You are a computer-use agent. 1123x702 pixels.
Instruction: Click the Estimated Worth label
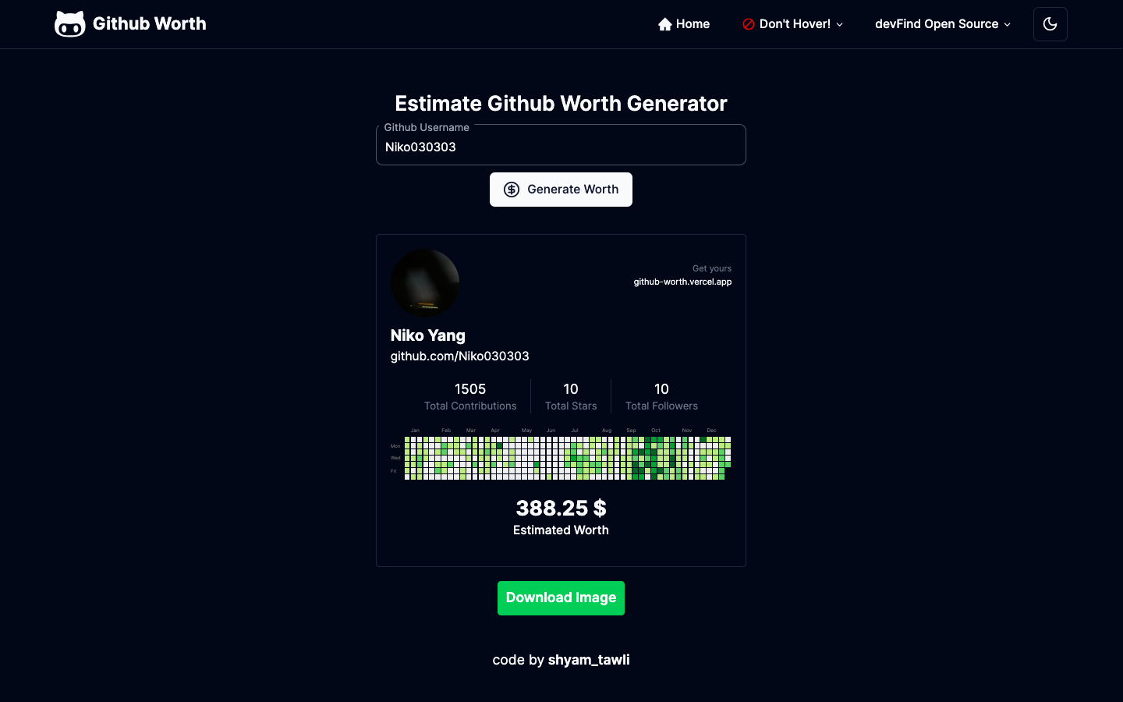click(561, 530)
